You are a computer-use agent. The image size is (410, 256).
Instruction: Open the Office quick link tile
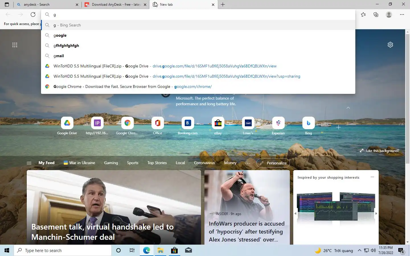click(x=157, y=126)
